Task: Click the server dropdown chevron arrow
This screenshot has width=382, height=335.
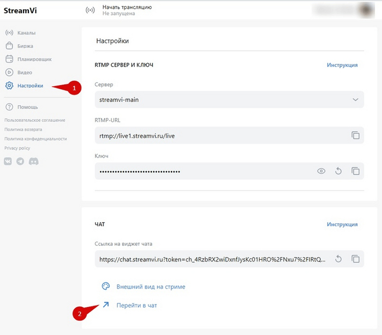Action: pyautogui.click(x=355, y=99)
